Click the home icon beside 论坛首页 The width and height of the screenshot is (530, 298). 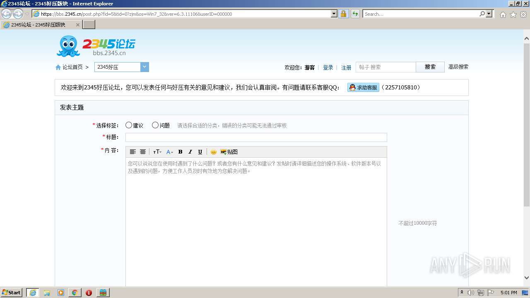point(58,67)
